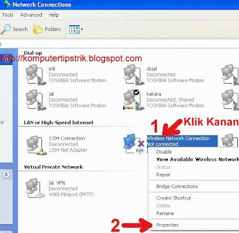Select the jal dial-up connection icon
Viewport: 239px width, 233px height.
click(x=35, y=100)
